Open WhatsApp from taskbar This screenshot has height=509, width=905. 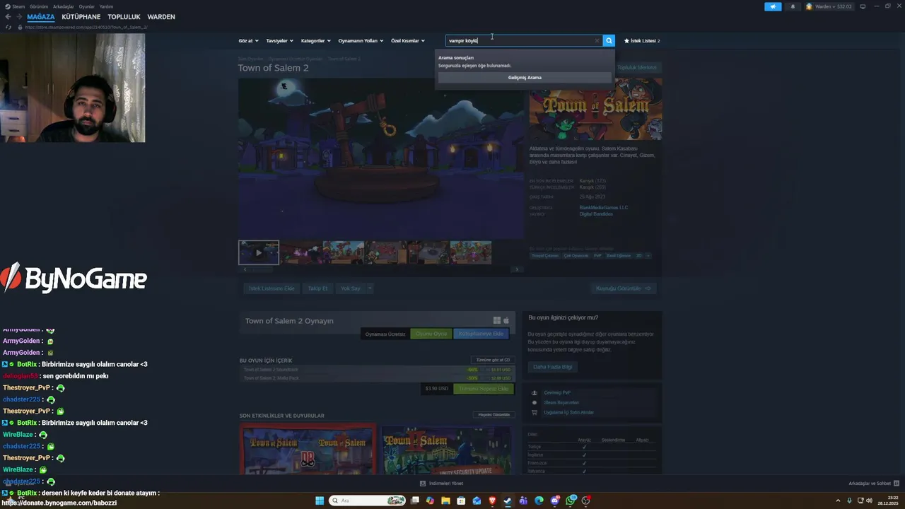(571, 501)
